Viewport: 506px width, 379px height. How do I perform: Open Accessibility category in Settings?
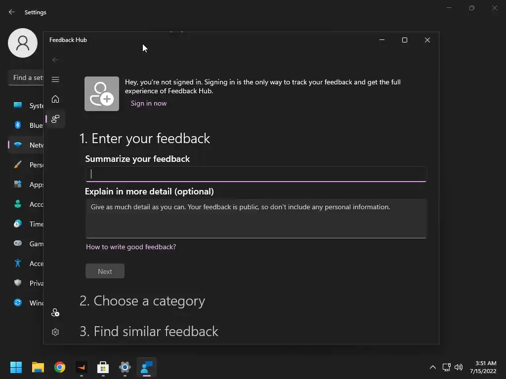26,264
